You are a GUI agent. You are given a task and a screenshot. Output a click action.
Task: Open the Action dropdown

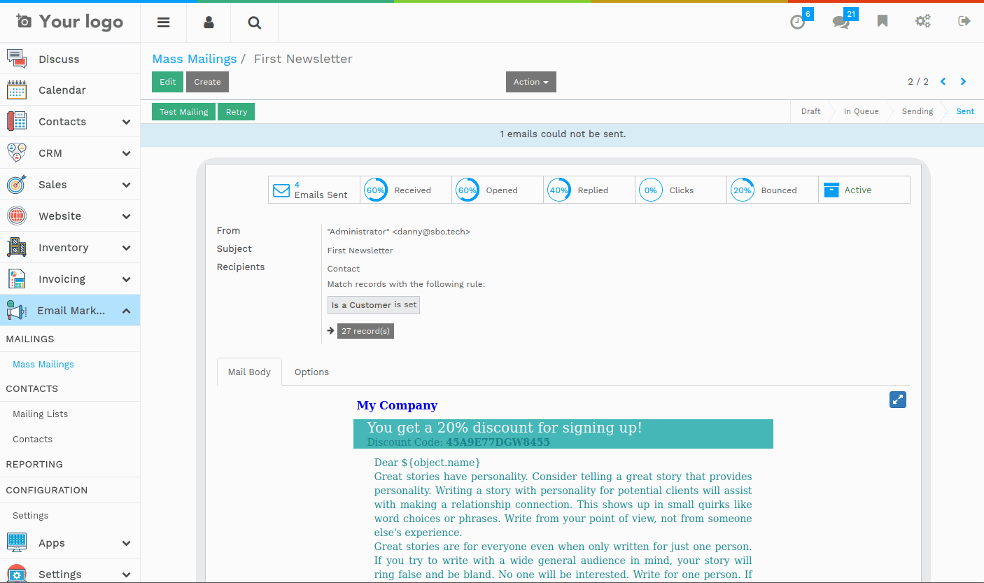pyautogui.click(x=530, y=82)
